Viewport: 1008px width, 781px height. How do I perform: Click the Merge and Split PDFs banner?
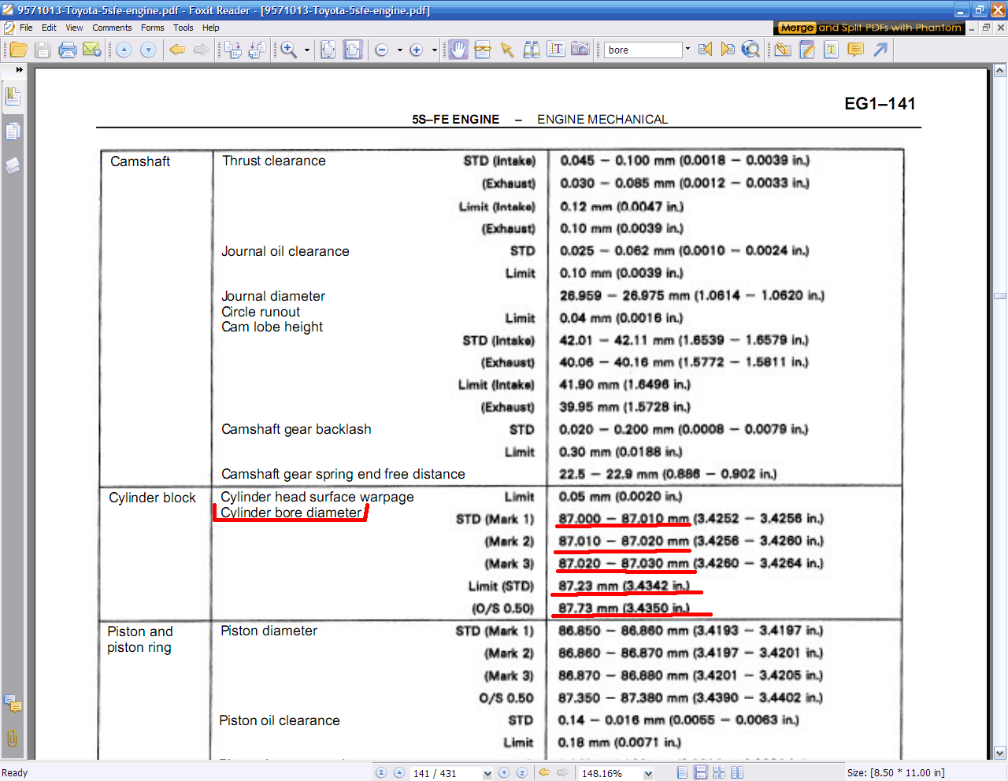click(x=869, y=28)
